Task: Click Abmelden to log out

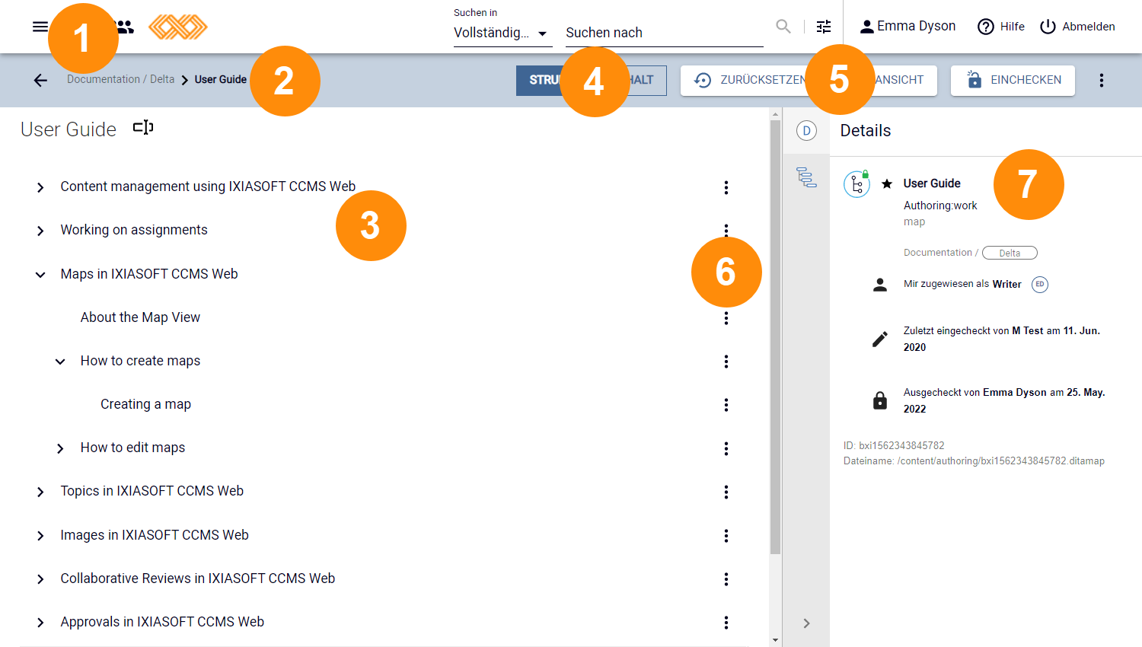Action: click(1077, 27)
